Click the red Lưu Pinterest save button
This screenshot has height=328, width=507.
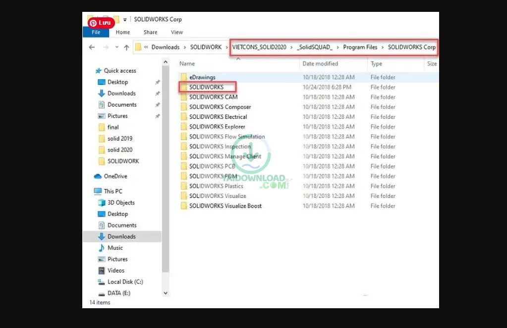(x=101, y=22)
